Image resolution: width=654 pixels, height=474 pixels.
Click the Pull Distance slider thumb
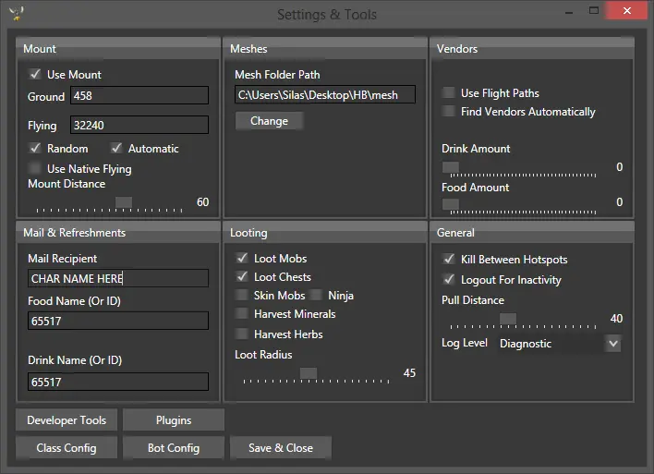click(x=507, y=319)
